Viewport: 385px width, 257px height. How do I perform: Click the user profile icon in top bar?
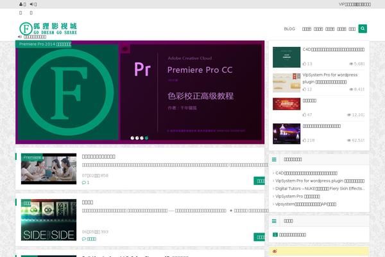21,4
